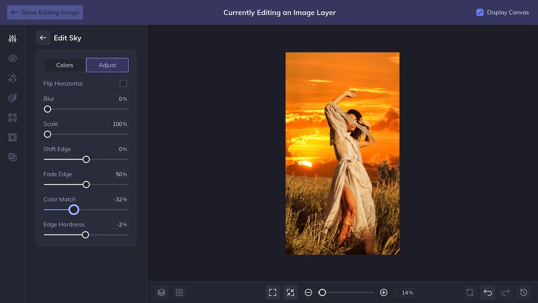This screenshot has height=303, width=538.
Task: Click the sunset woman canvas image
Action: [x=343, y=153]
